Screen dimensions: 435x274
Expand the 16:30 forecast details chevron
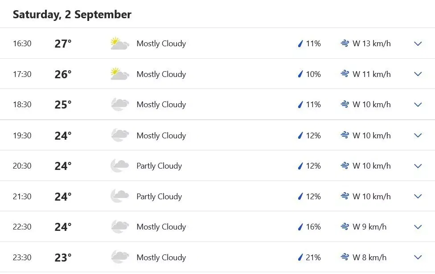click(x=418, y=44)
